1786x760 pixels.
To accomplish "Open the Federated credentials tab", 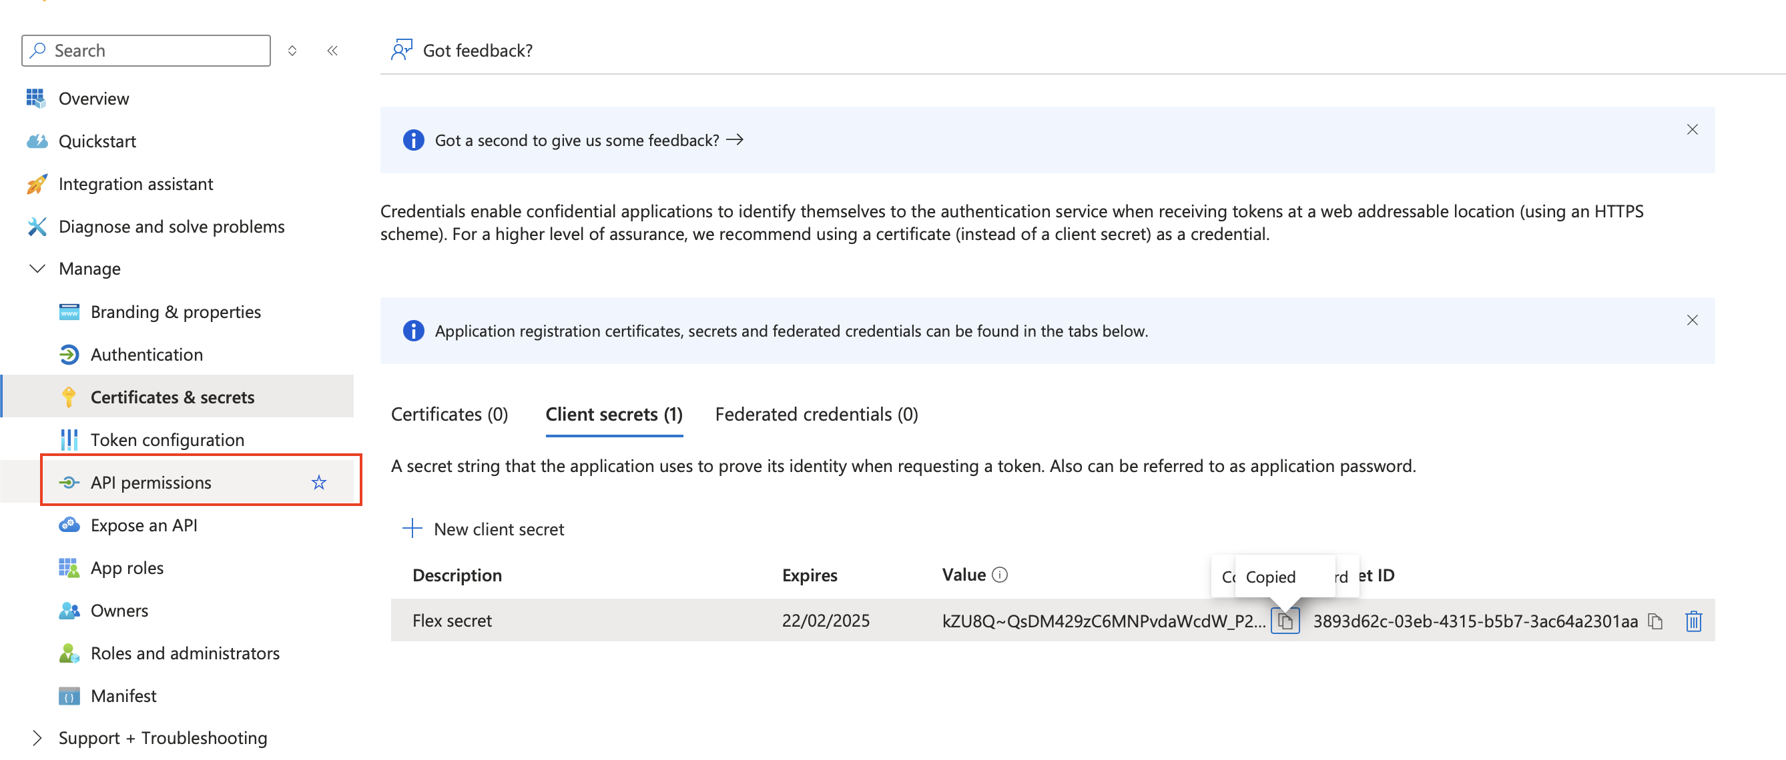I will [x=816, y=413].
